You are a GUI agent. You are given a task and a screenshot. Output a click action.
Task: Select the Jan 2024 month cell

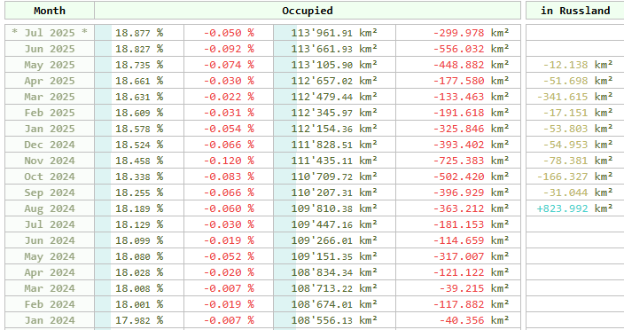point(50,320)
